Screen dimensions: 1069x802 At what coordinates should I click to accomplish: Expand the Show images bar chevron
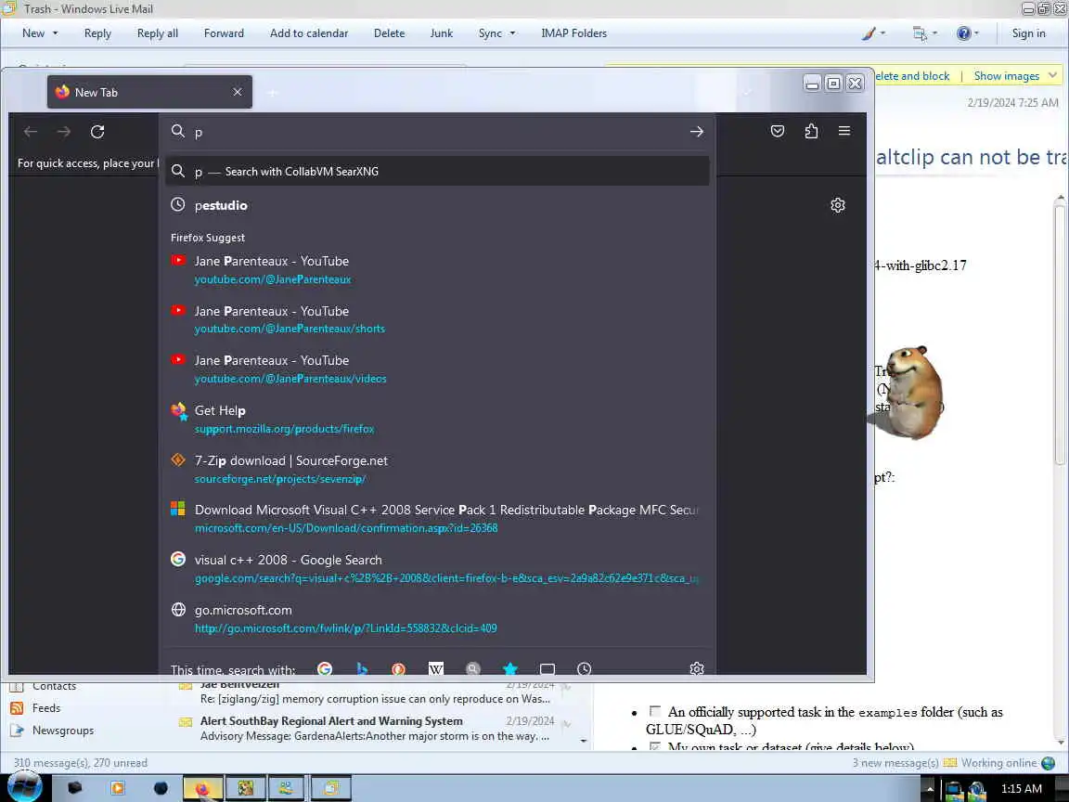[x=1052, y=75]
